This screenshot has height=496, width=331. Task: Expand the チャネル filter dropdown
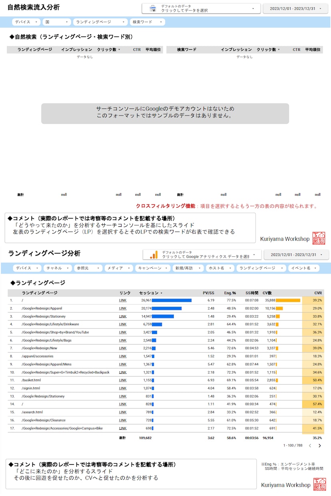click(58, 268)
